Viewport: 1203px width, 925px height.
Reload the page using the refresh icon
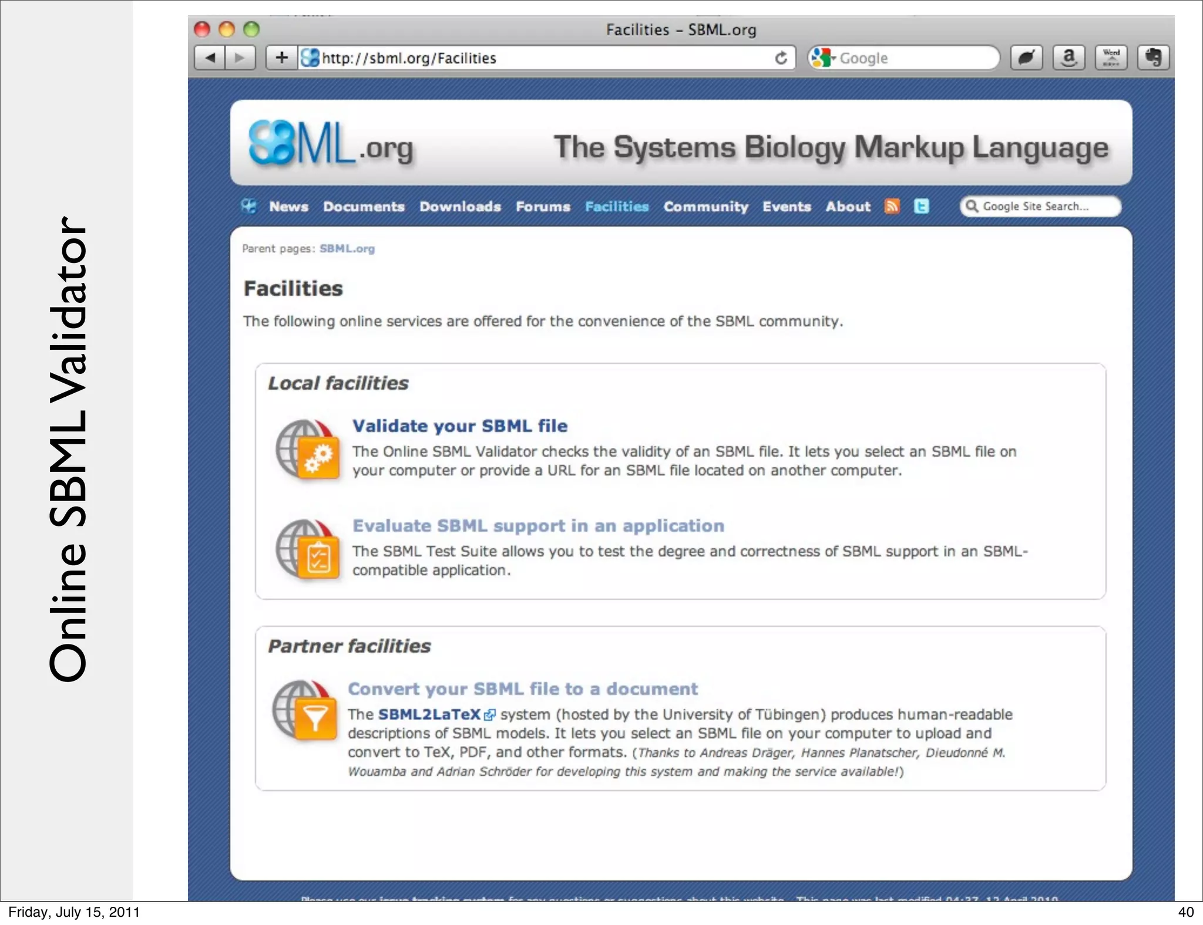point(781,58)
